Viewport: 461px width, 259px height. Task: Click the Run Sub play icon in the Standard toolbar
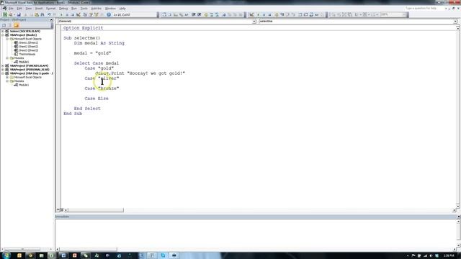pos(61,14)
